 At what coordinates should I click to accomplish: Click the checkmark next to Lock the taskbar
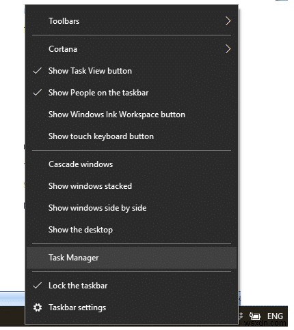tap(37, 286)
